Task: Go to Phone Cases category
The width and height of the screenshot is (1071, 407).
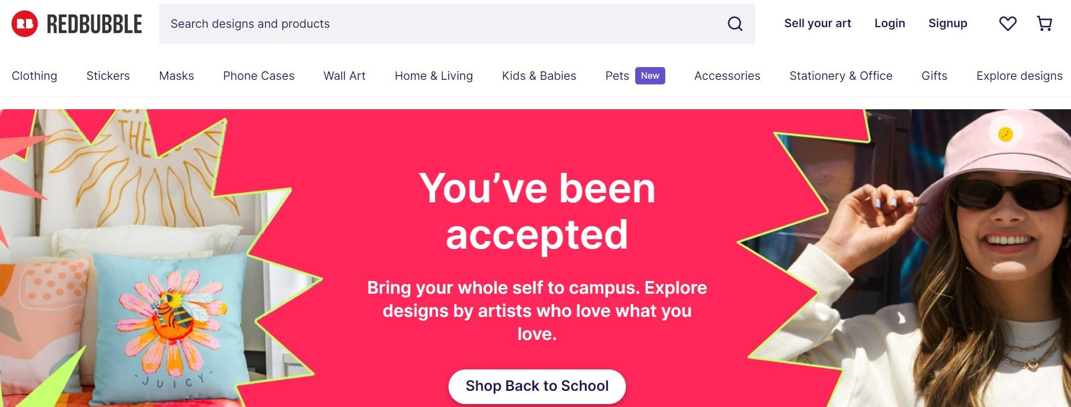Action: [258, 76]
